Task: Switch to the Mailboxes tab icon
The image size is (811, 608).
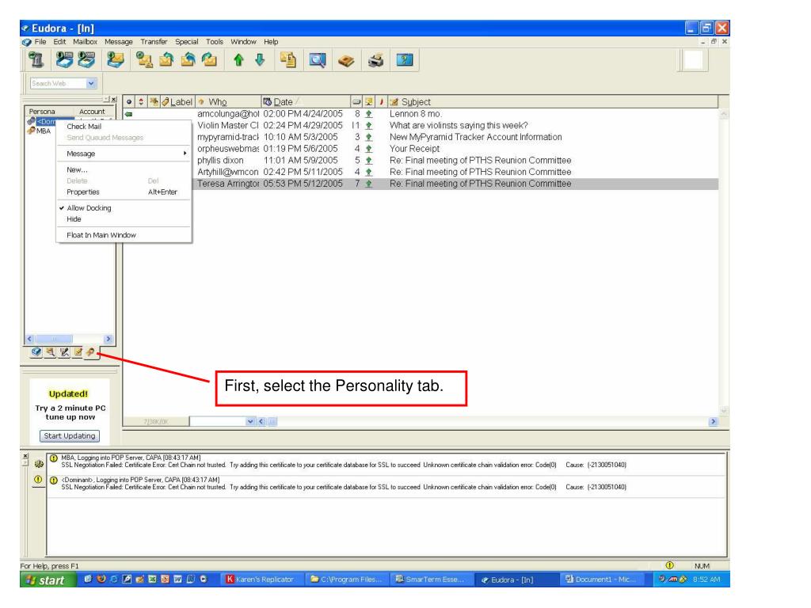Action: point(36,352)
